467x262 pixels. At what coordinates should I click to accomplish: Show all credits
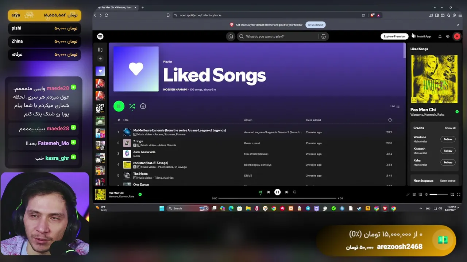click(x=450, y=128)
